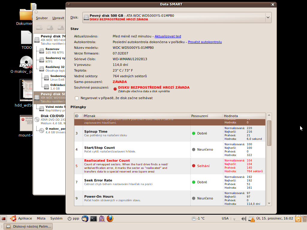Open the Disk selection dropdown
This screenshot has width=307, height=230.
coord(177,17)
